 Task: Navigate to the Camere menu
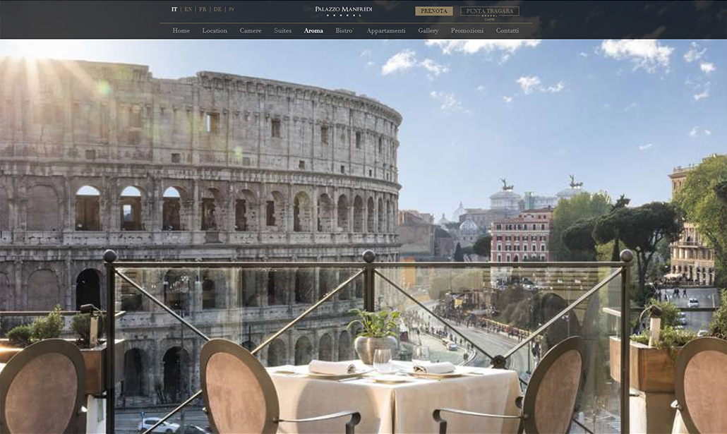point(251,31)
